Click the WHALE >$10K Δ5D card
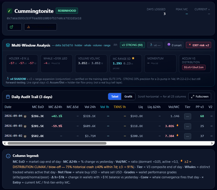 pos(56,64)
